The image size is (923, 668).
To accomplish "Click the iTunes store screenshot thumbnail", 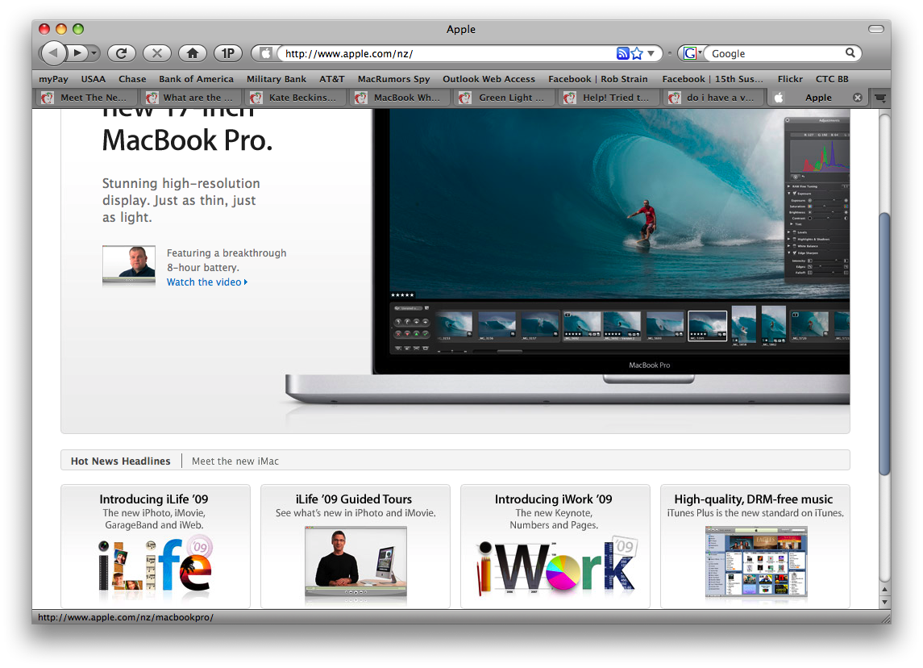I will pyautogui.click(x=756, y=562).
